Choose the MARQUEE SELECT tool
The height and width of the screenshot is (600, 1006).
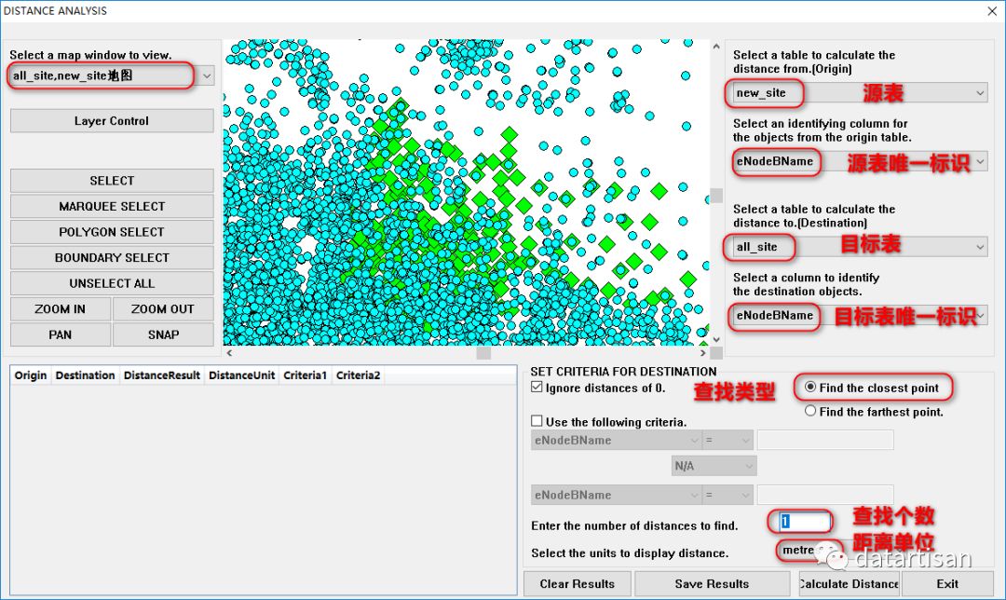click(x=112, y=207)
